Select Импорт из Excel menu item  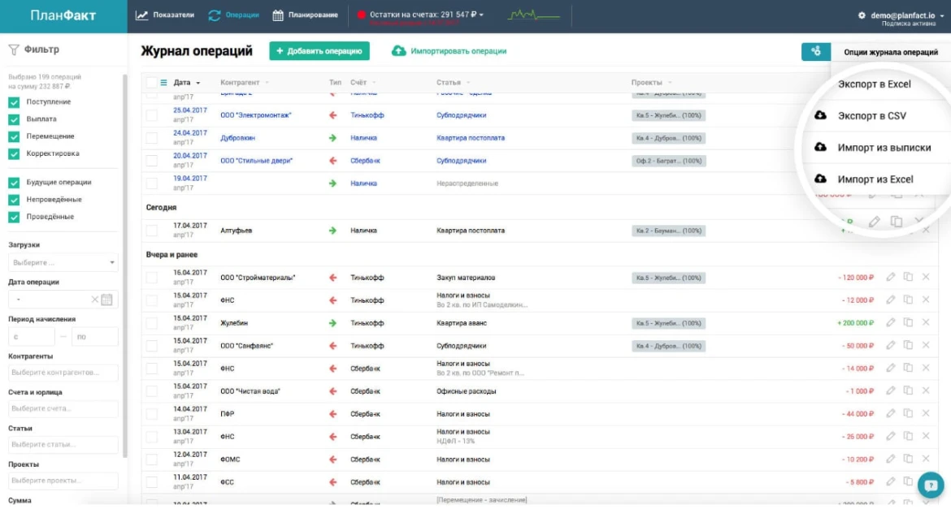[875, 179]
